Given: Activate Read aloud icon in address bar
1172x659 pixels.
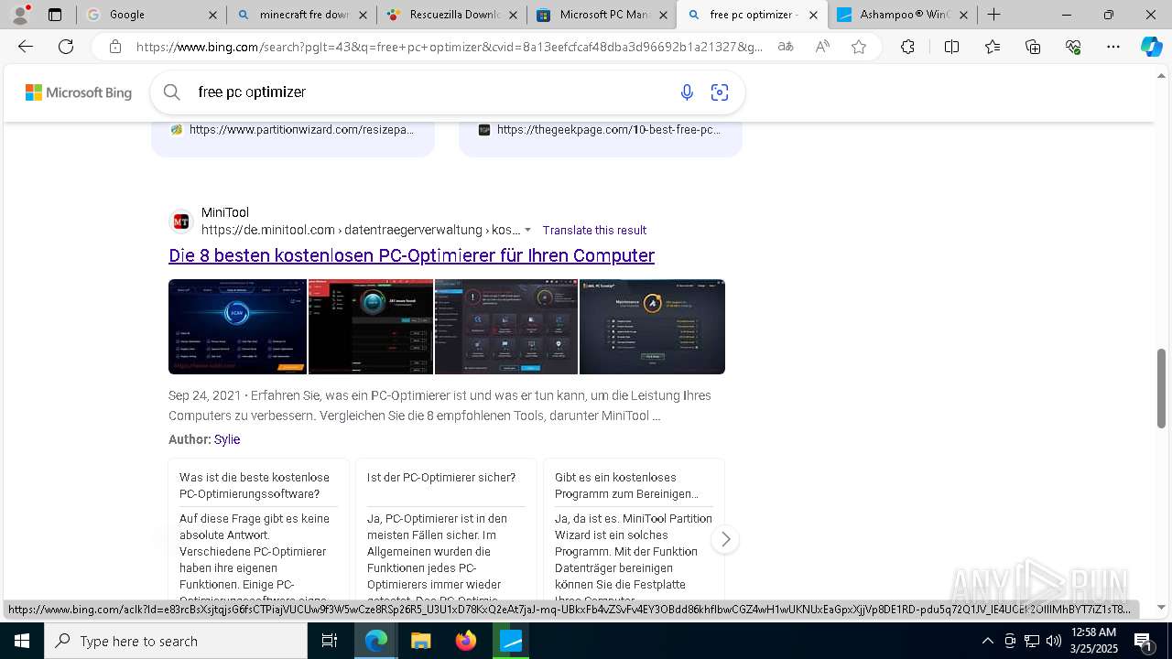Looking at the screenshot, I should [x=822, y=47].
